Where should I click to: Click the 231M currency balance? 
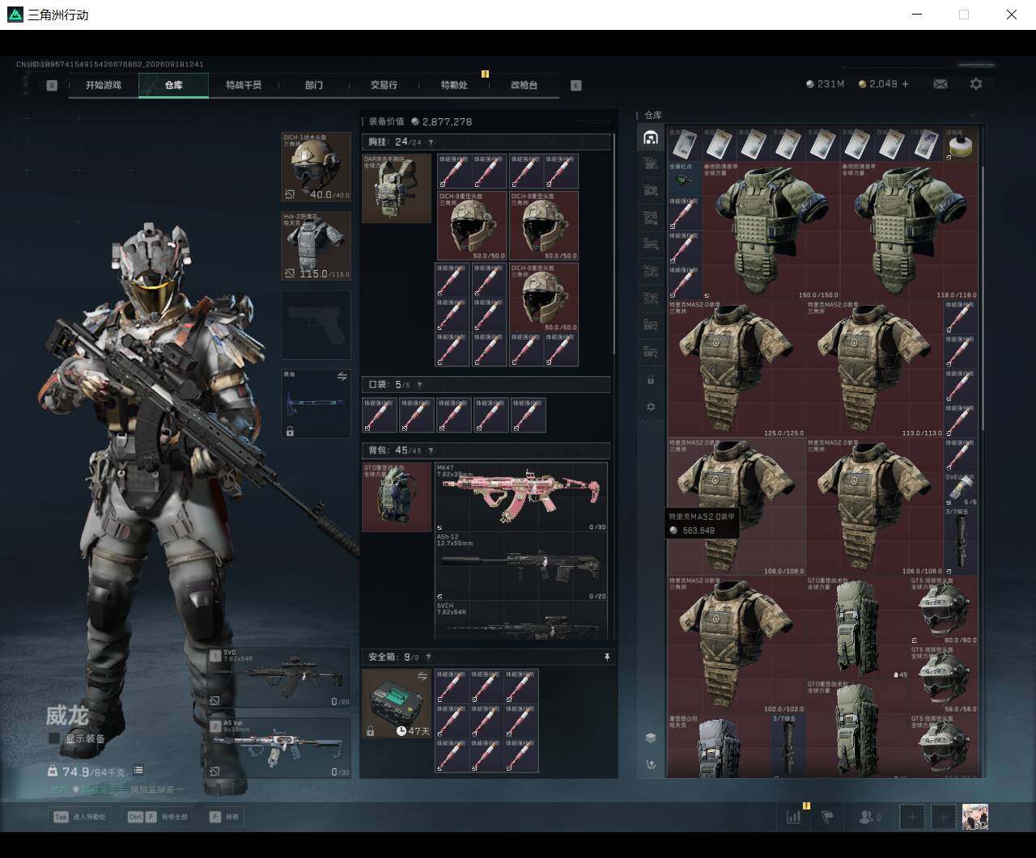pyautogui.click(x=826, y=84)
